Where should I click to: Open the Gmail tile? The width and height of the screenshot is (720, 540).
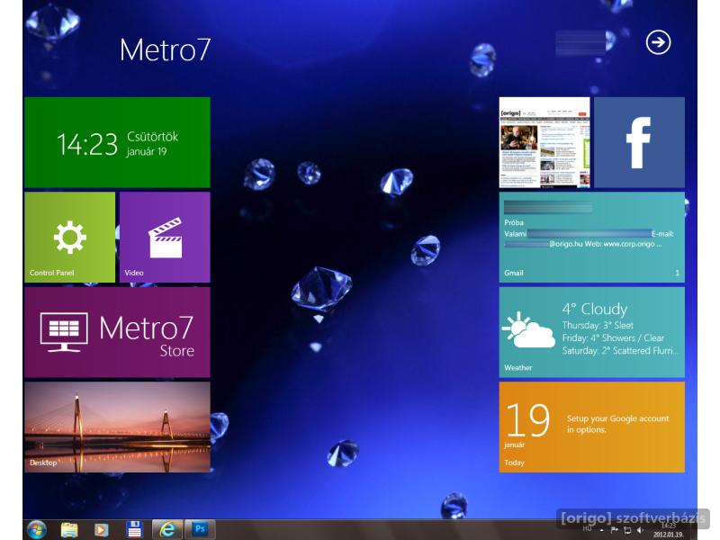[592, 237]
